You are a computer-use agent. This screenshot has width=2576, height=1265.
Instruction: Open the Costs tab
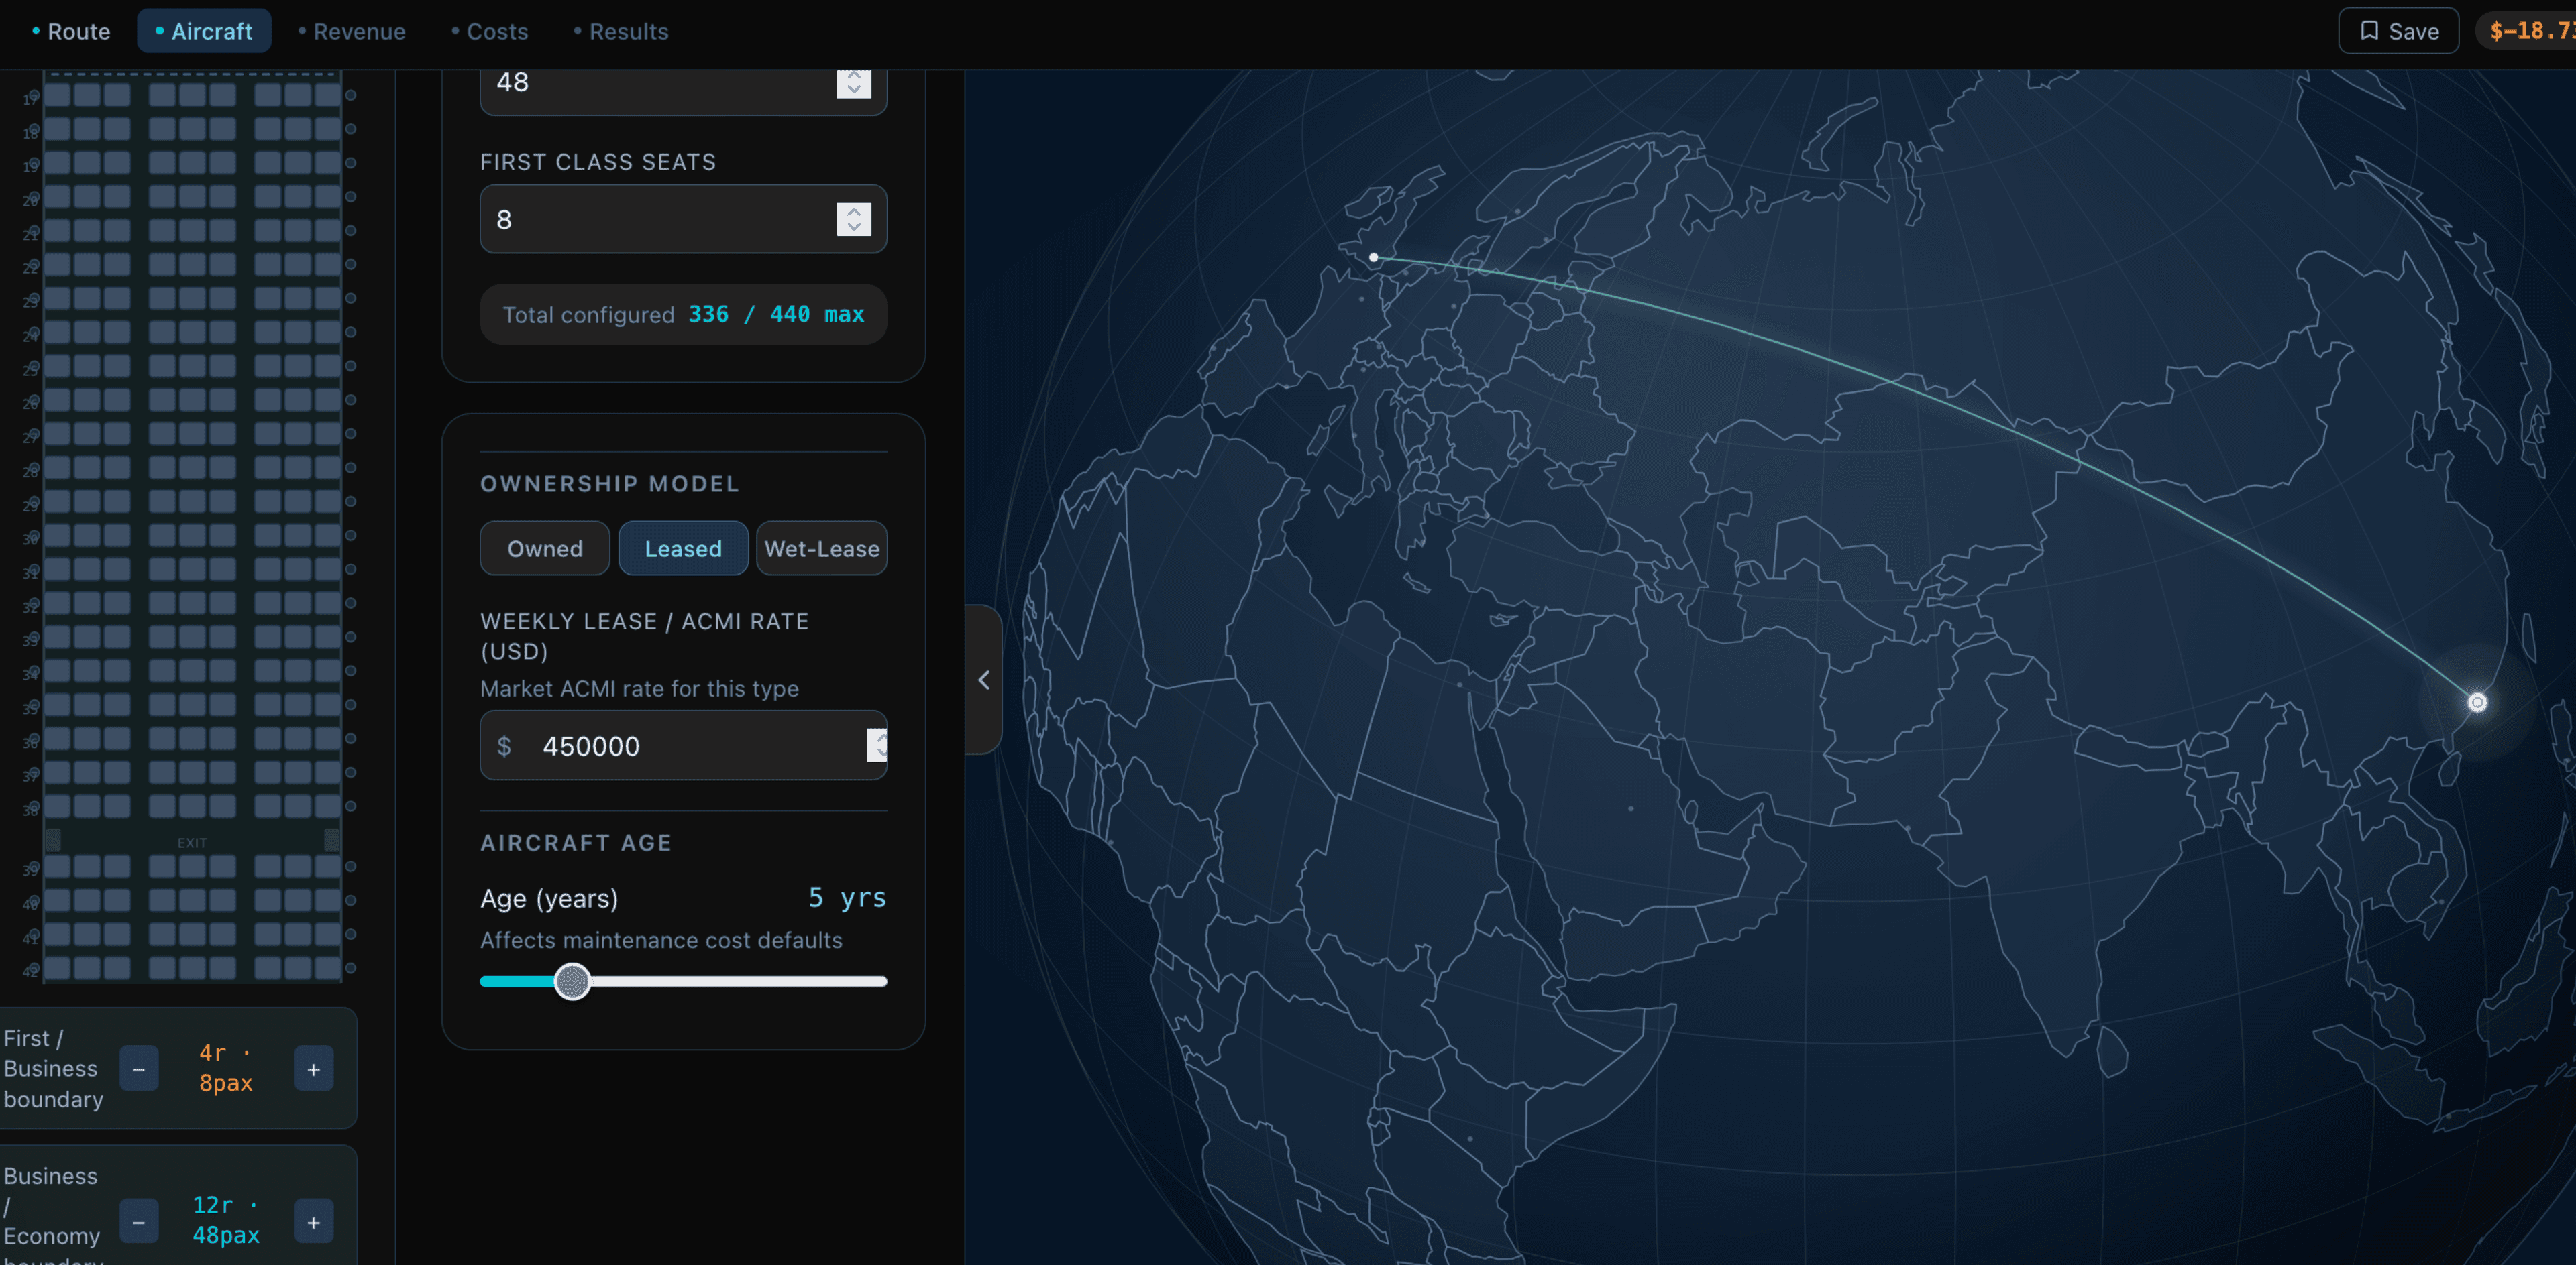point(490,31)
